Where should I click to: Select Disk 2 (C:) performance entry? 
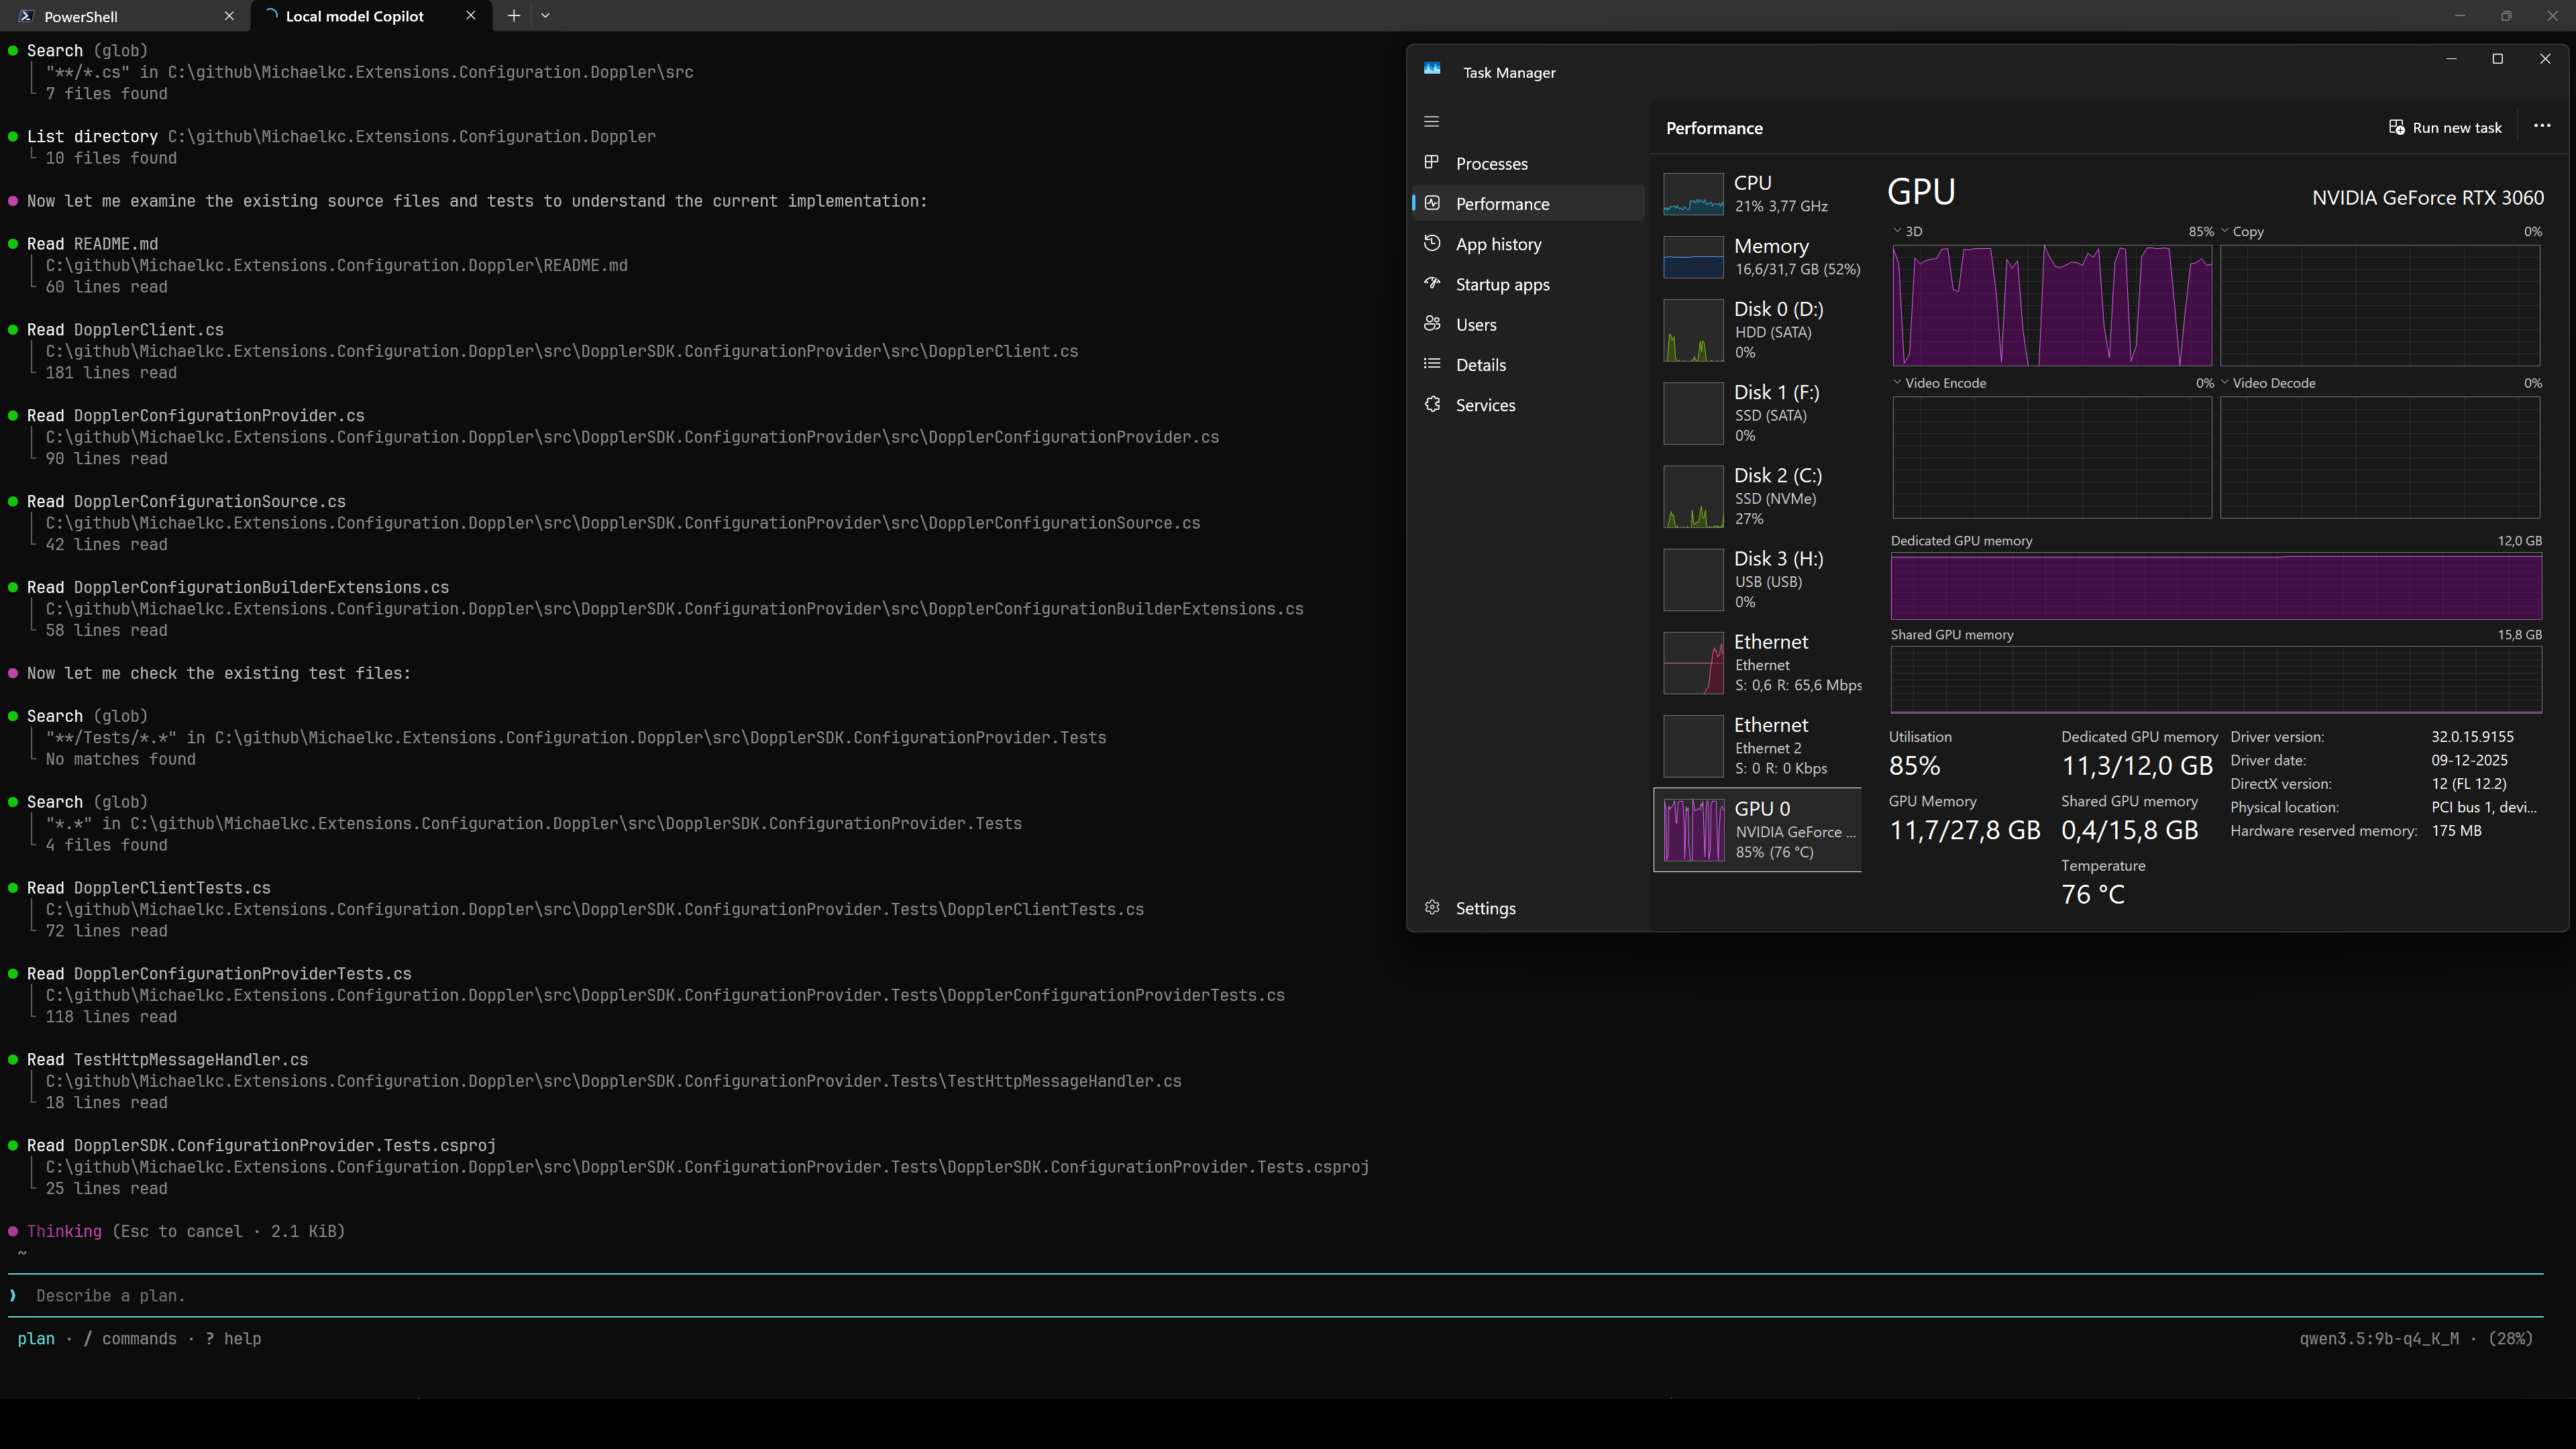(x=1759, y=496)
